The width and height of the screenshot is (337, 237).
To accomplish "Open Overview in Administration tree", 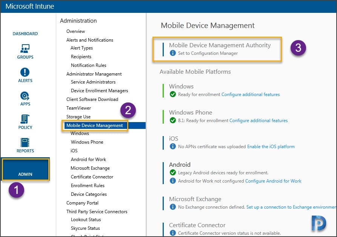I will [x=75, y=31].
